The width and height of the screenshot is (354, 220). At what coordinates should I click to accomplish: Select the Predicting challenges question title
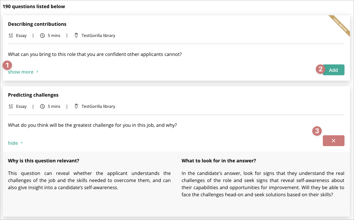pyautogui.click(x=33, y=95)
